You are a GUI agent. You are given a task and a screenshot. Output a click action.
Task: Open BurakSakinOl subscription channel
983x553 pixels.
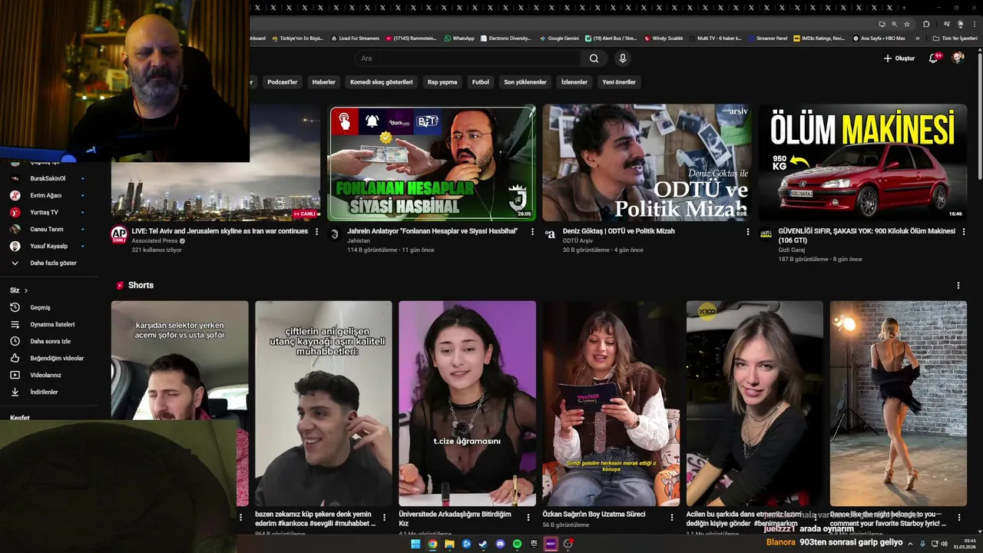click(x=48, y=178)
